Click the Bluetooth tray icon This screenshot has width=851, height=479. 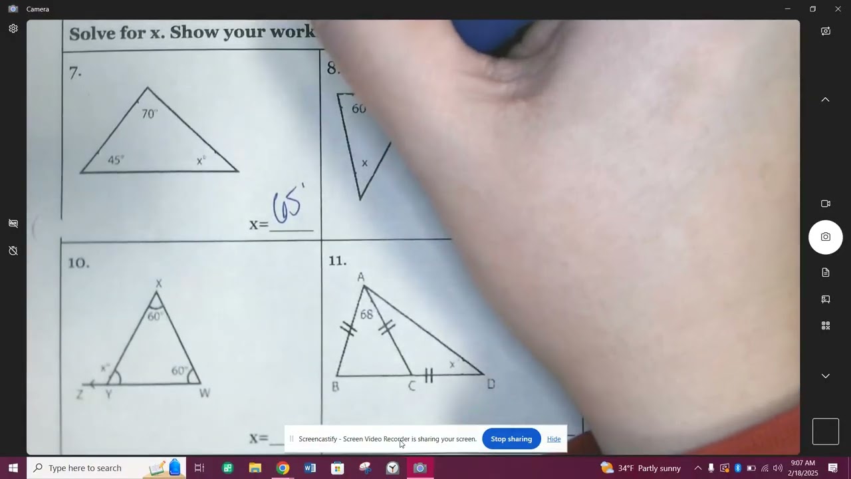point(738,468)
